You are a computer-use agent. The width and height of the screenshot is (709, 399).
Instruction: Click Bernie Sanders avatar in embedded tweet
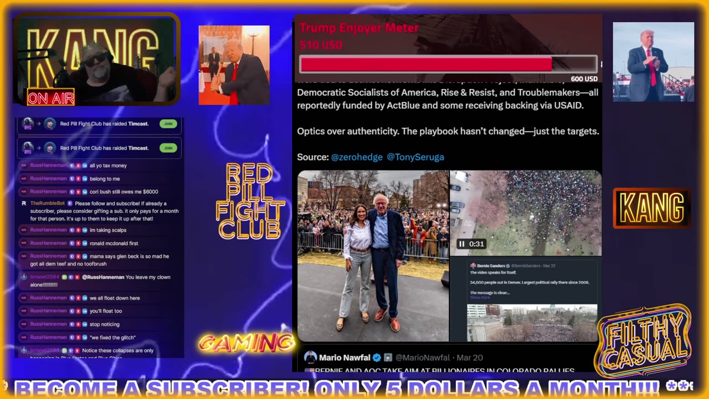(x=473, y=265)
